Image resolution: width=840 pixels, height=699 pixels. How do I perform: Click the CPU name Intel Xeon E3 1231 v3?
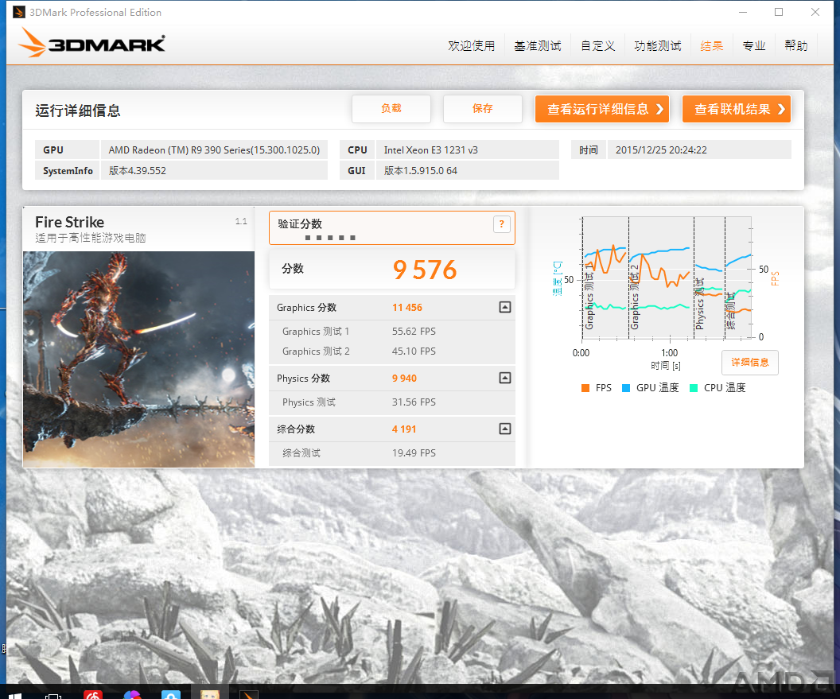tap(468, 150)
